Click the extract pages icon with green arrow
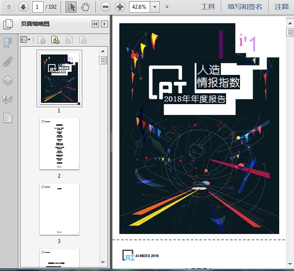 pyautogui.click(x=55, y=40)
